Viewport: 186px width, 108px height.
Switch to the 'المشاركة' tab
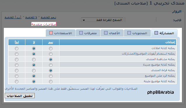click(164, 33)
